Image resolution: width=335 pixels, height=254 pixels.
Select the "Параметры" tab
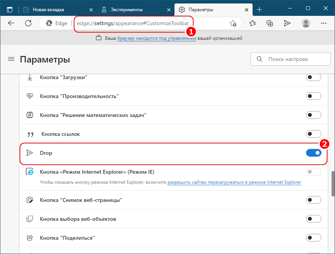point(213,10)
